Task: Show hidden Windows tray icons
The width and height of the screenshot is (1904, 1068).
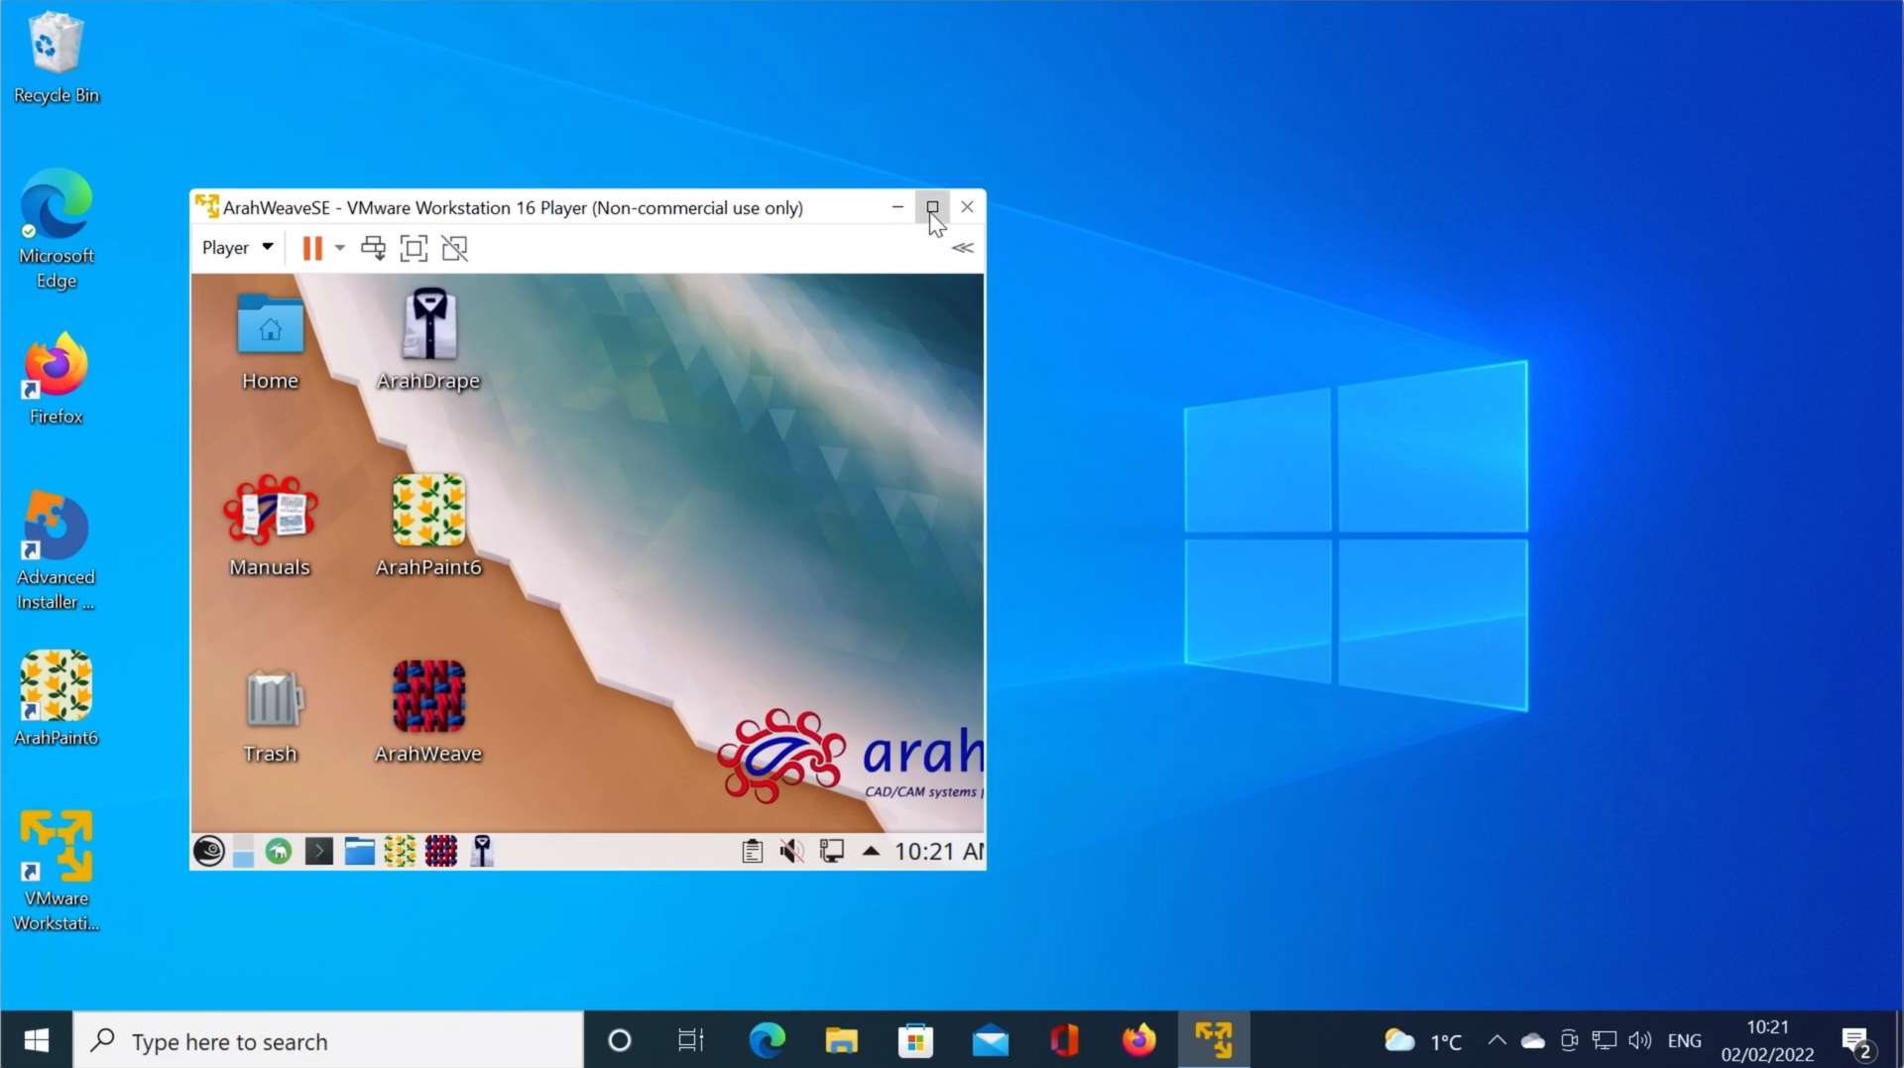Action: pos(1496,1040)
